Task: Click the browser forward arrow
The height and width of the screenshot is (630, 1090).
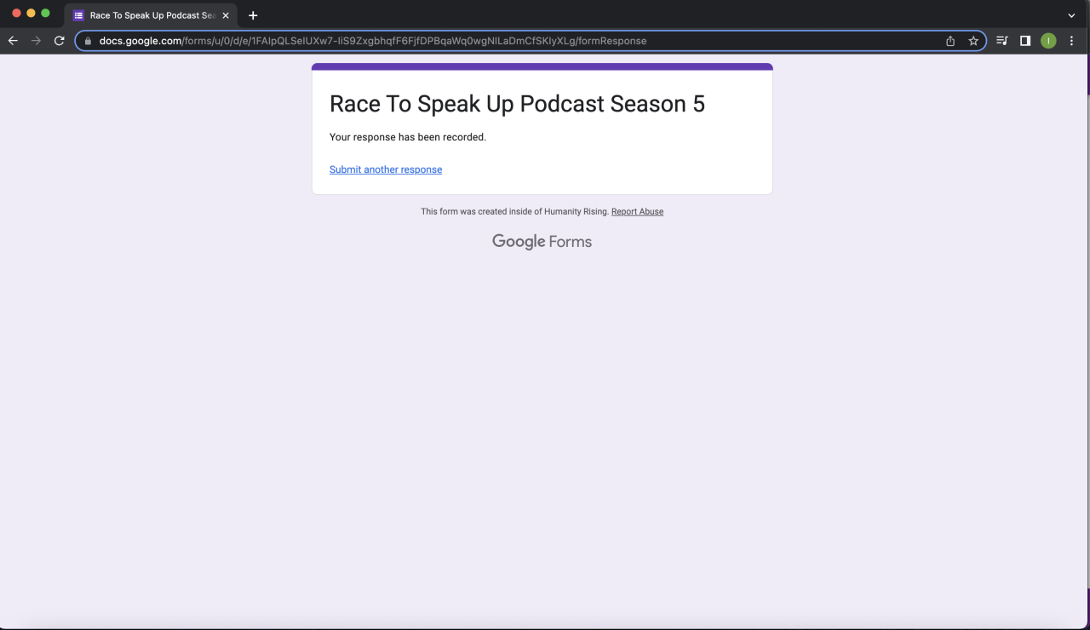Action: (x=36, y=41)
